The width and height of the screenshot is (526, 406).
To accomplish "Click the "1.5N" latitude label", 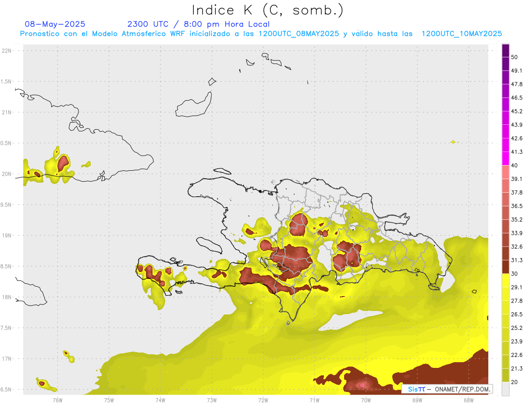I will (x=7, y=81).
